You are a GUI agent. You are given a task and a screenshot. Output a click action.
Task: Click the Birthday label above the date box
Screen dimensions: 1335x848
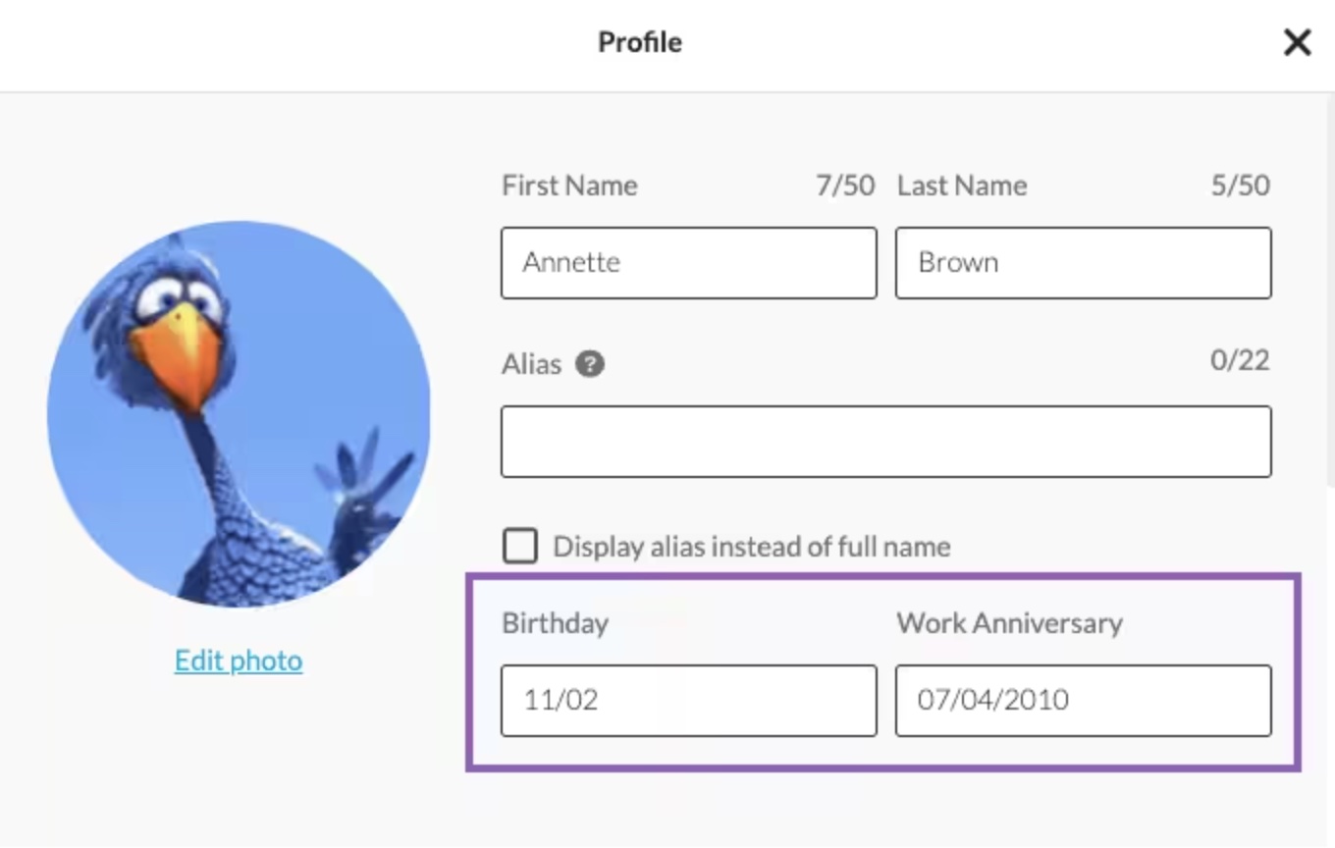click(554, 621)
